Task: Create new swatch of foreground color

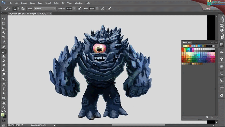Action: coord(207,117)
